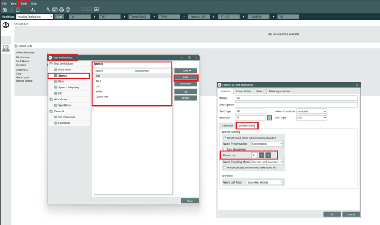Open the Tools menu
Screen dimensions: 380x225
pos(24,3)
